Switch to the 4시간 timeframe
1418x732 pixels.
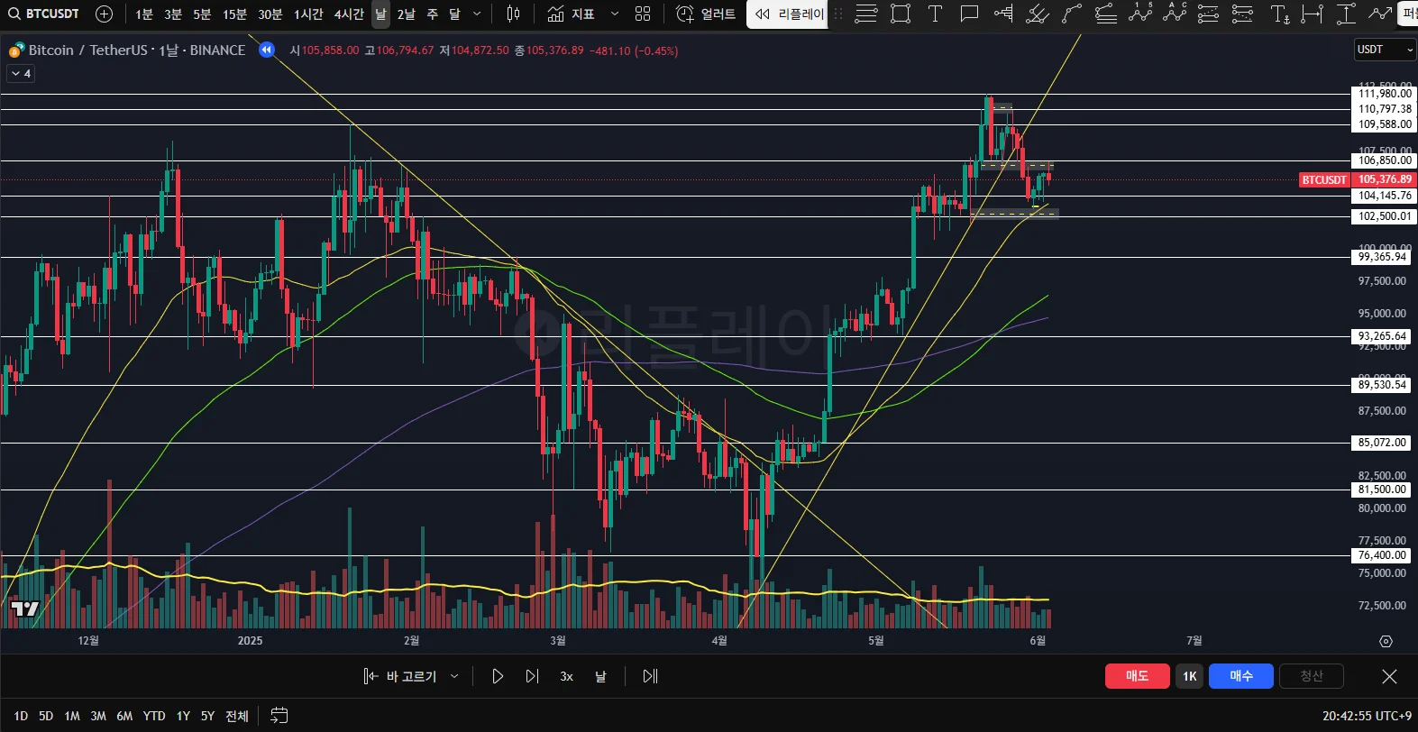pyautogui.click(x=349, y=14)
